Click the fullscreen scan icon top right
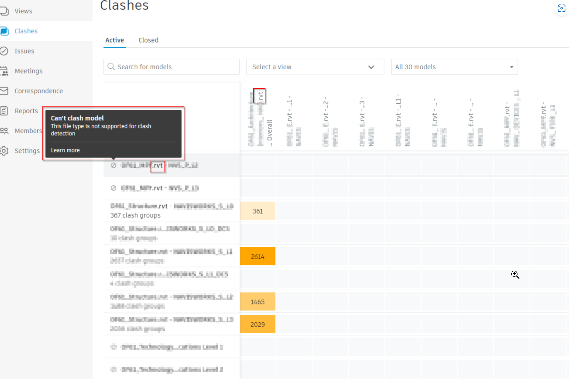Screen dimensions: 569x379 click(561, 8)
